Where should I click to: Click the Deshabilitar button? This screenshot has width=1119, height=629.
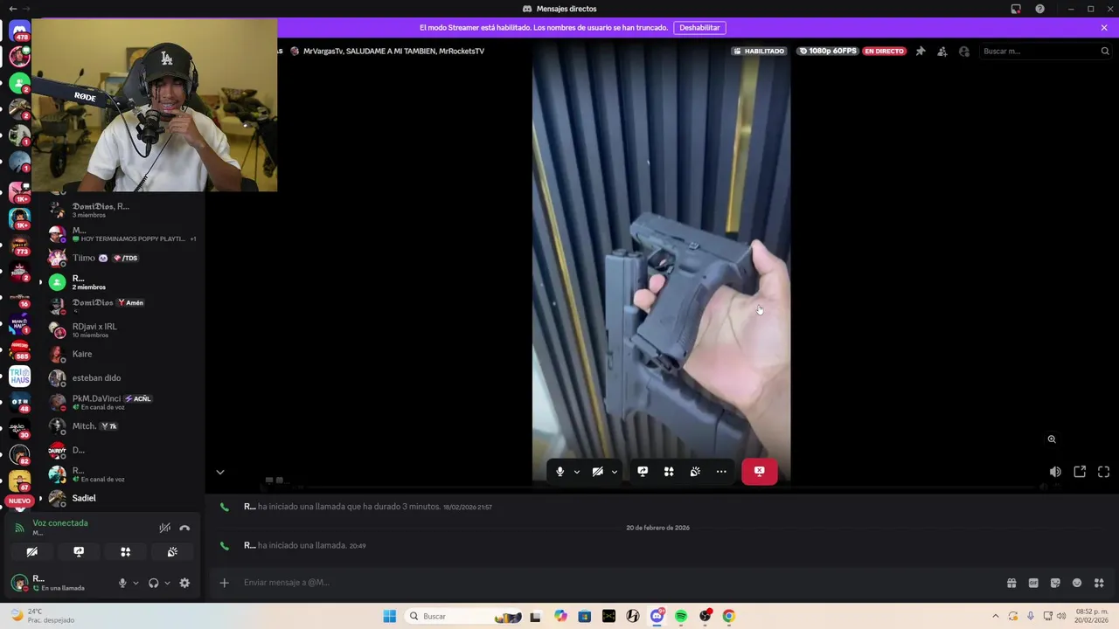click(x=699, y=28)
